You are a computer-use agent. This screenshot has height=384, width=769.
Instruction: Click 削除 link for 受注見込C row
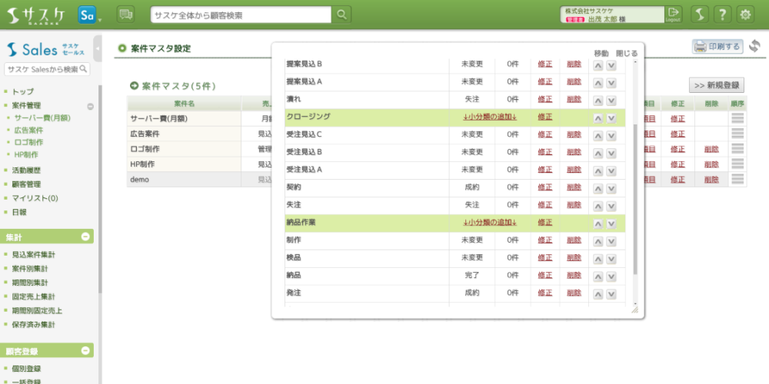(574, 135)
